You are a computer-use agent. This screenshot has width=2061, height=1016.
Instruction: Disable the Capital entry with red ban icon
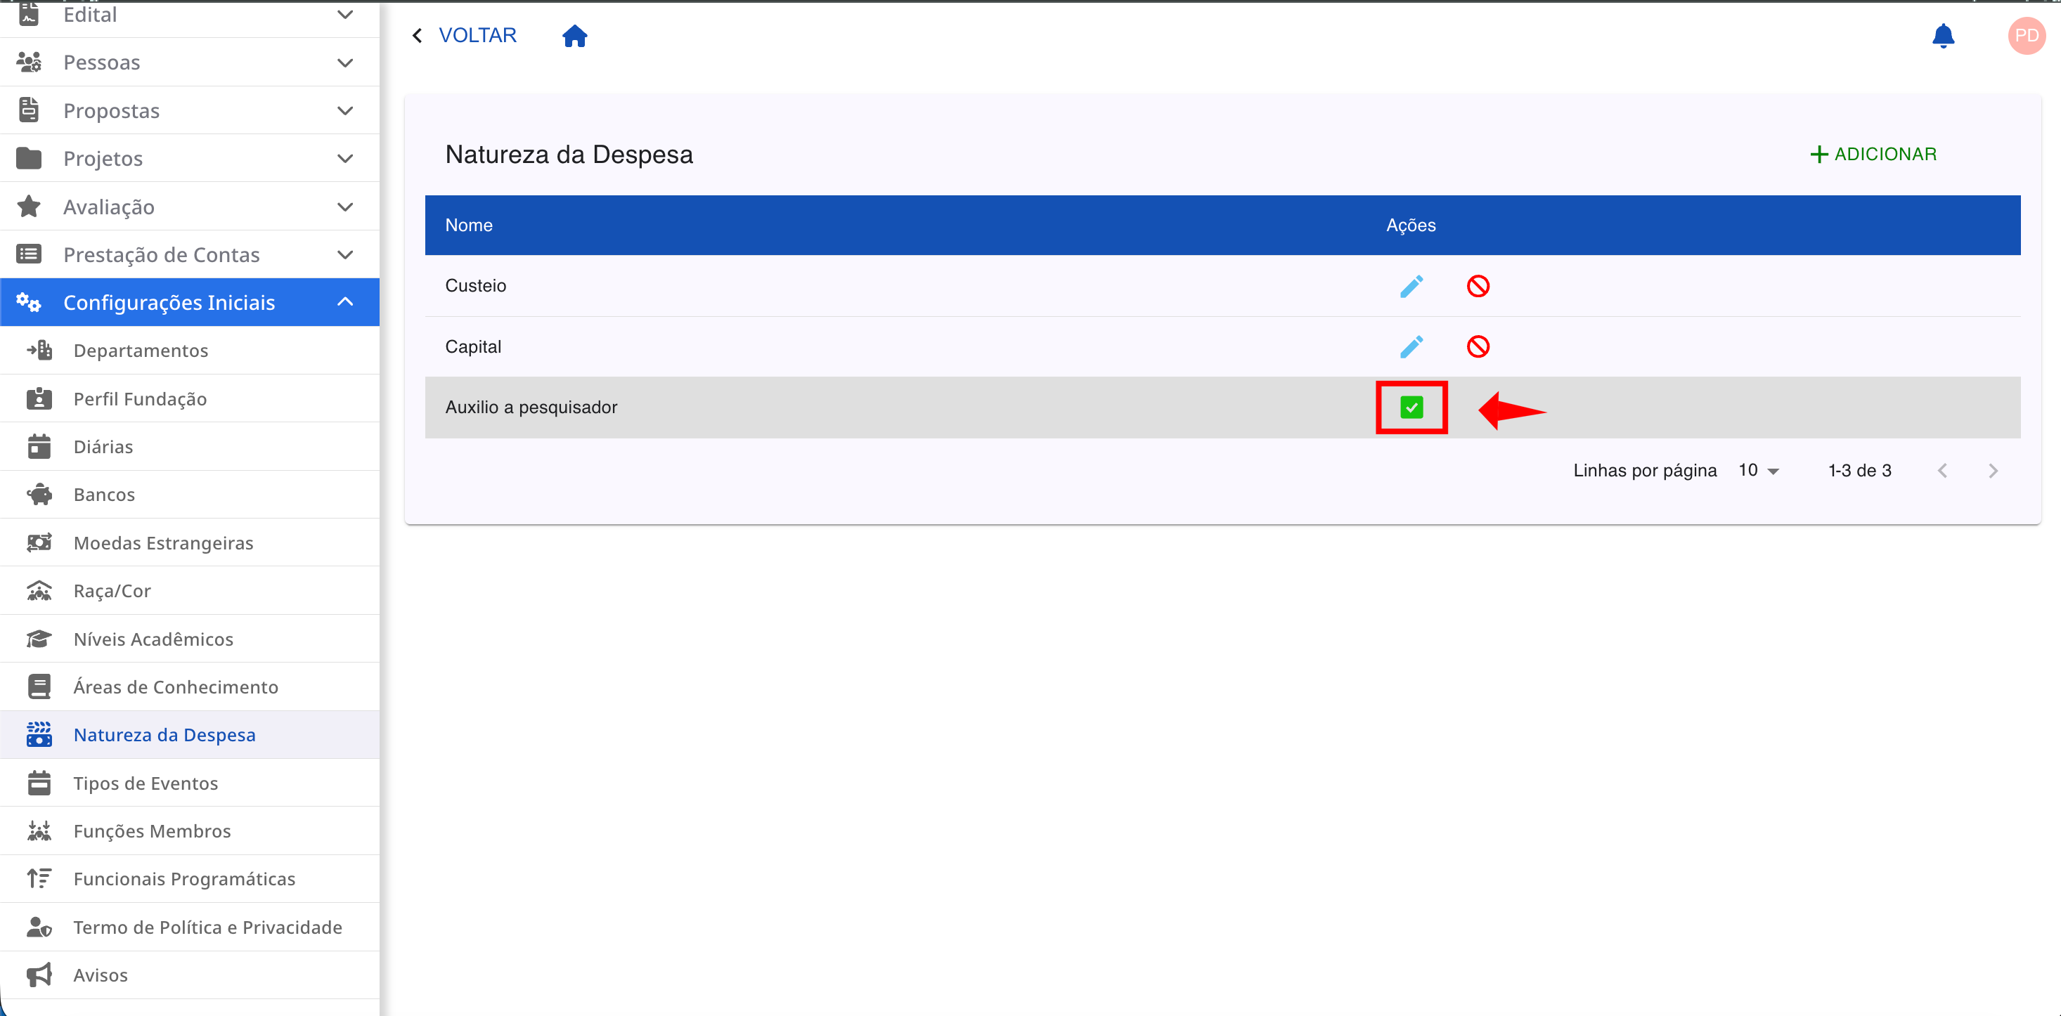pyautogui.click(x=1478, y=346)
